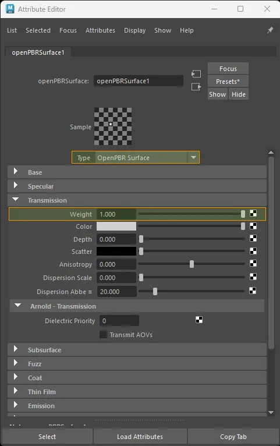Click the input connection arrow icon
Image resolution: width=280 pixels, height=446 pixels.
point(196,75)
